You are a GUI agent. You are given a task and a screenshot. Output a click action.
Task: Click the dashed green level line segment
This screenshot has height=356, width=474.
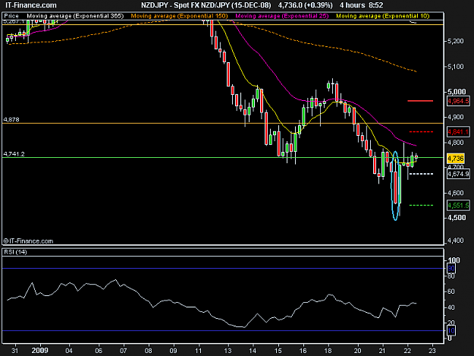point(421,206)
